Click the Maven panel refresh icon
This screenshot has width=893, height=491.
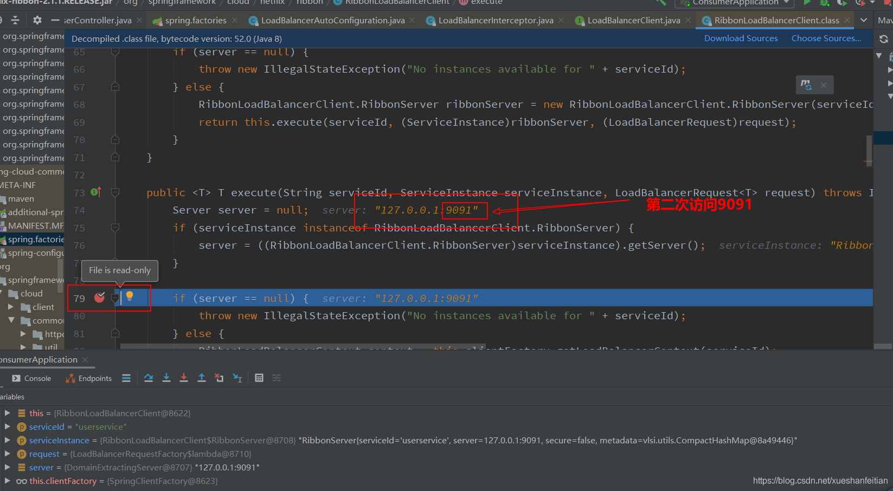884,39
